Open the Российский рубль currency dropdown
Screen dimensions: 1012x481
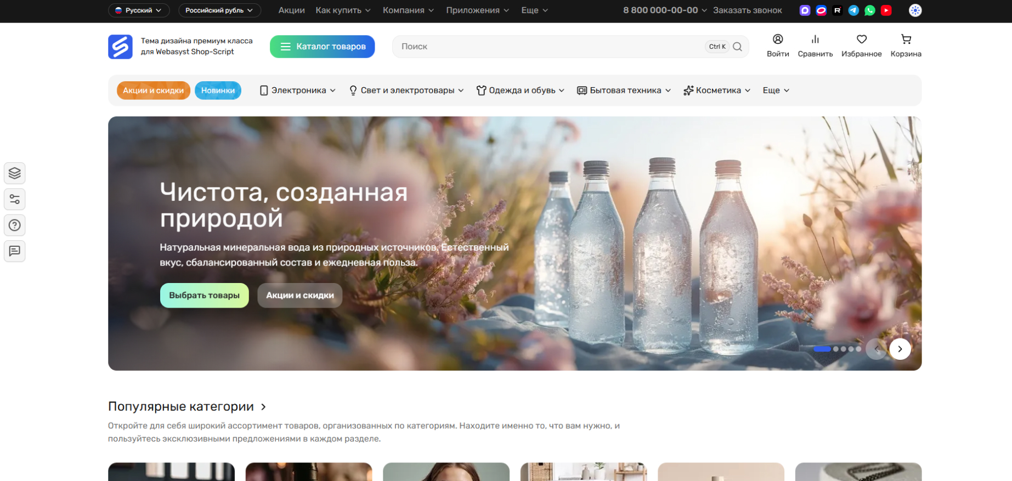pos(219,10)
